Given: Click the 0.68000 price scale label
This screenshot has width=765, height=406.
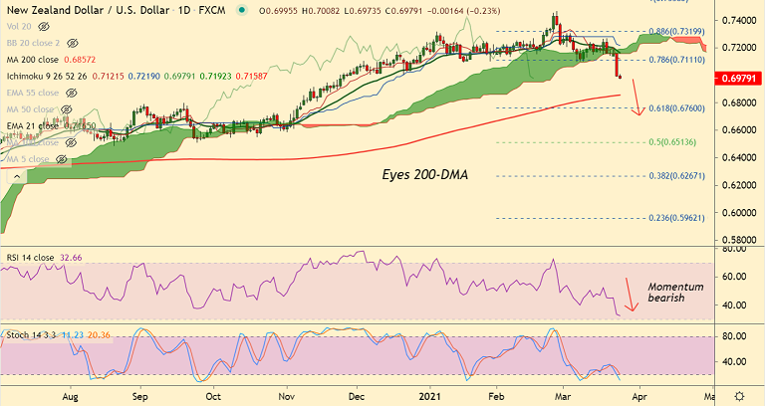Looking at the screenshot, I should (739, 102).
